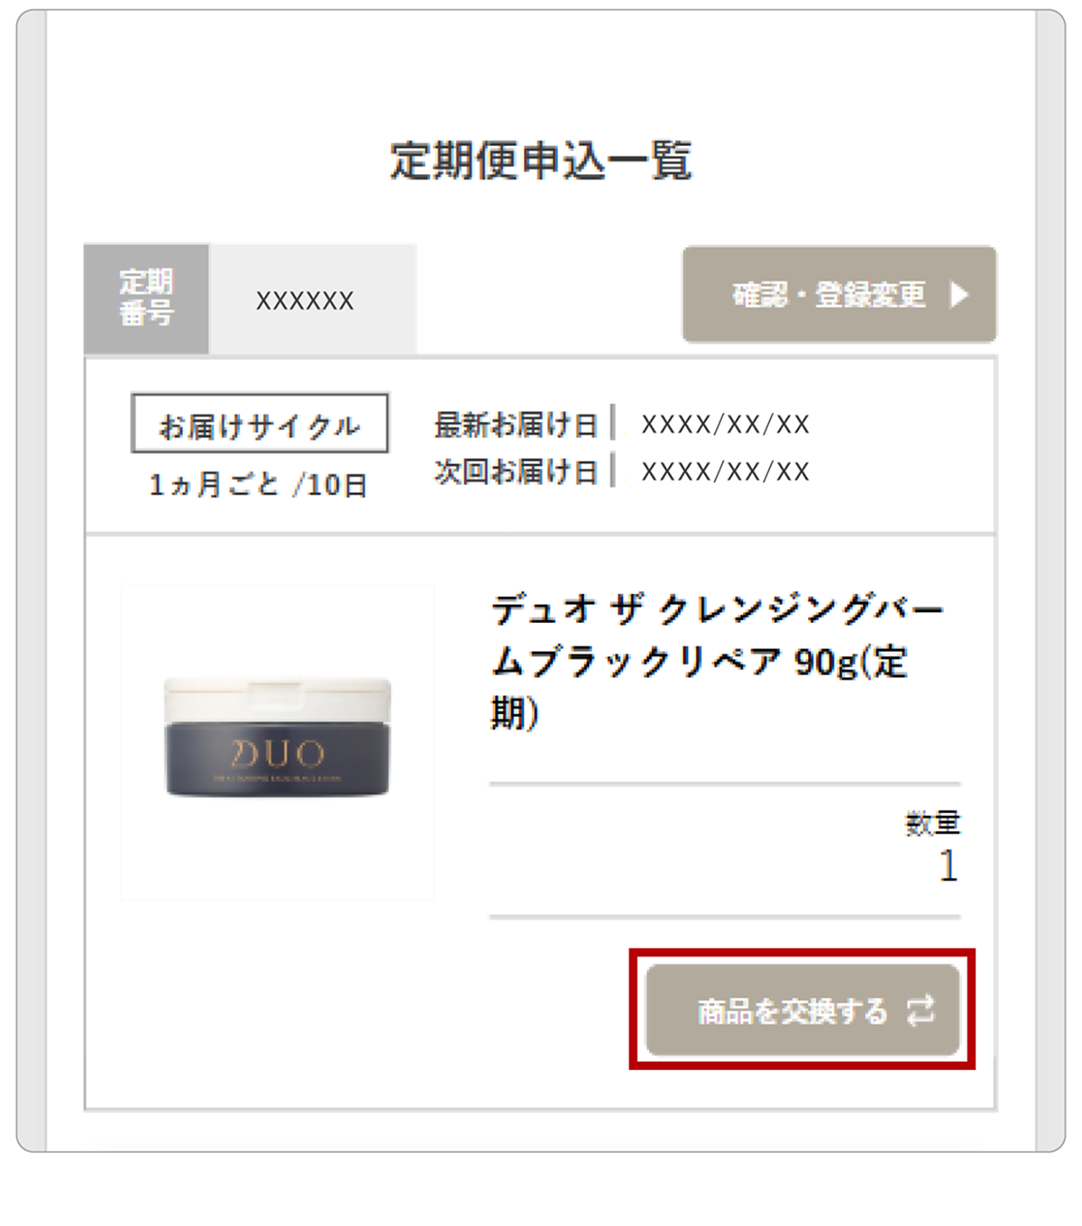The image size is (1082, 1226).
Task: Open 確認・登録変更 for the subscription
Action: click(839, 295)
